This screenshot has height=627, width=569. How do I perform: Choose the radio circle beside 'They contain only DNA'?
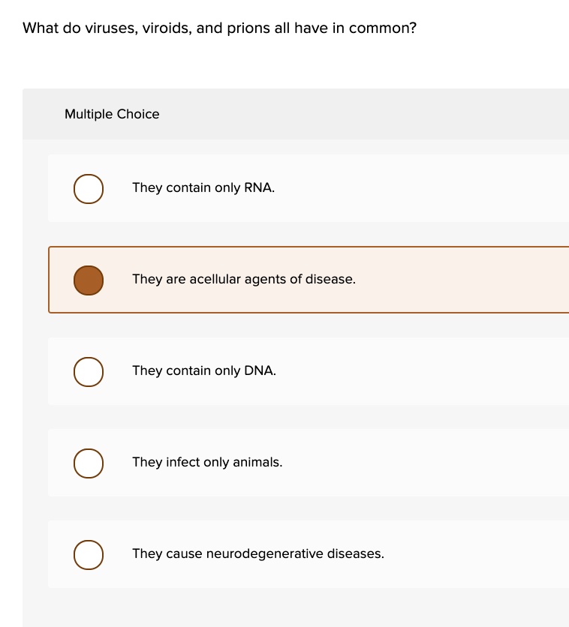click(x=89, y=372)
